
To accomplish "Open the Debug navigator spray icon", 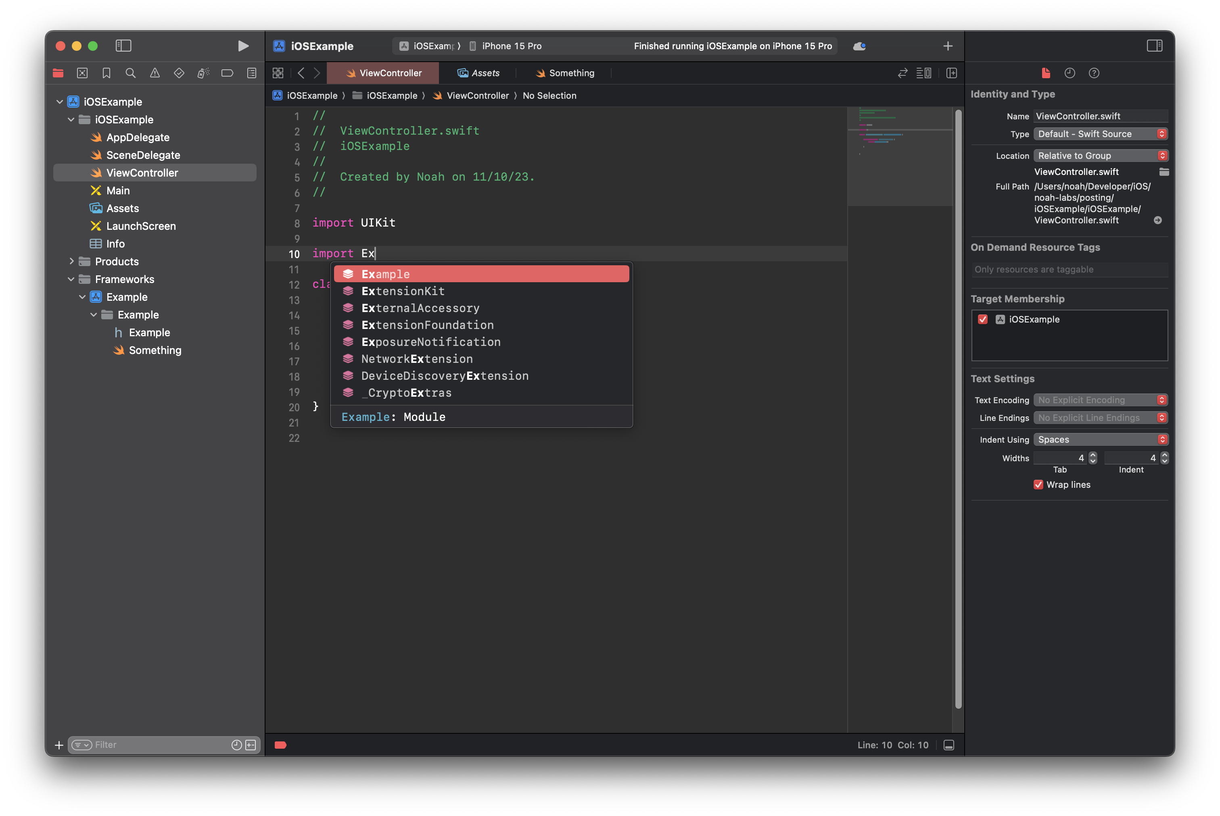I will [203, 73].
